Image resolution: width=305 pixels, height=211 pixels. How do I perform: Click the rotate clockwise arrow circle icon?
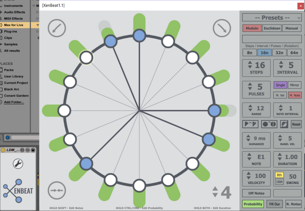[x=222, y=28]
